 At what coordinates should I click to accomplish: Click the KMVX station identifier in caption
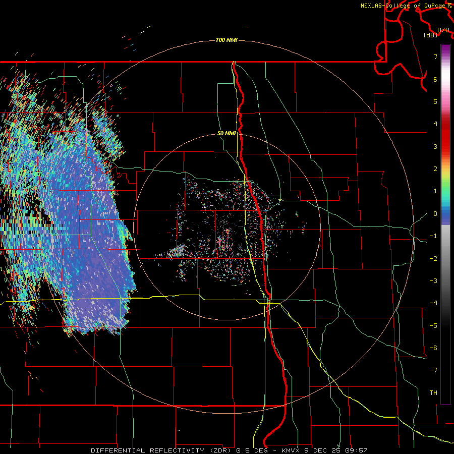point(291,450)
